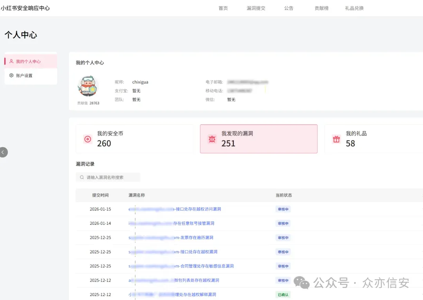
Task: Click the coin icon in 我的安全币 card
Action: pos(88,139)
